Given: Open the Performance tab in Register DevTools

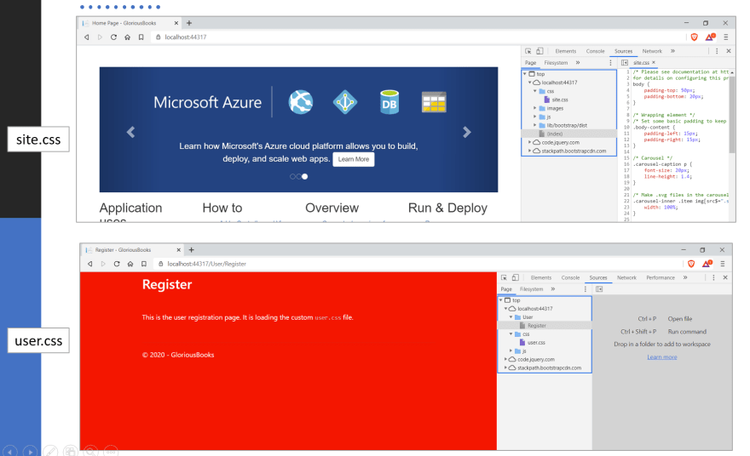Looking at the screenshot, I should click(661, 277).
